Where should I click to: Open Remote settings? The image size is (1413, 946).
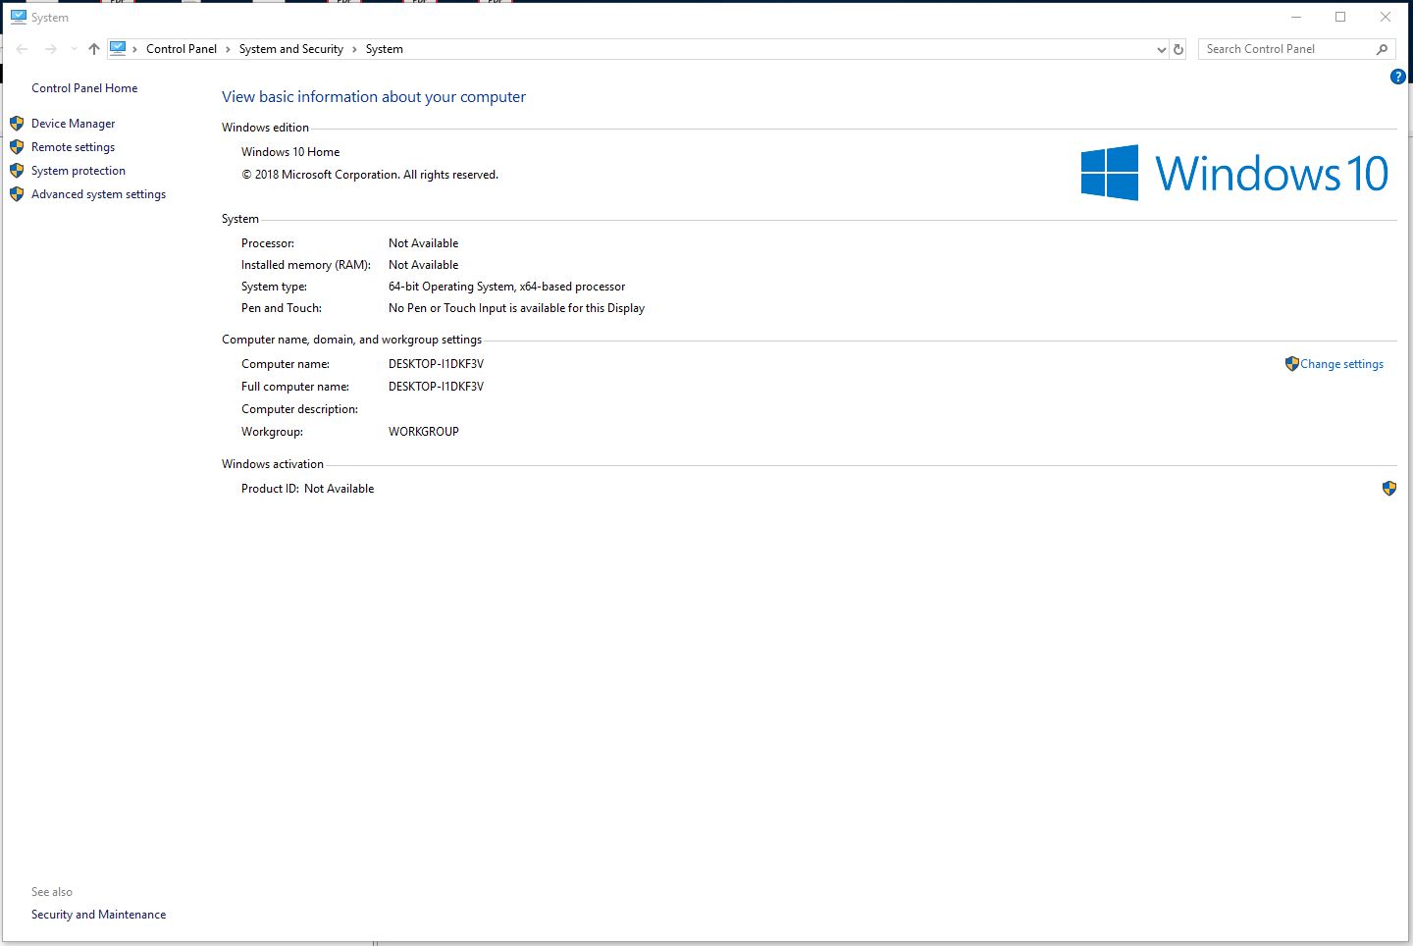tap(74, 147)
